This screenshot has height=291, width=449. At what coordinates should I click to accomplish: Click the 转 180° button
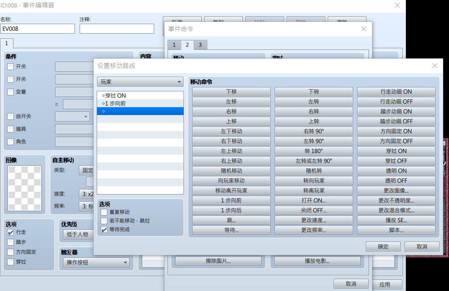[x=313, y=151]
